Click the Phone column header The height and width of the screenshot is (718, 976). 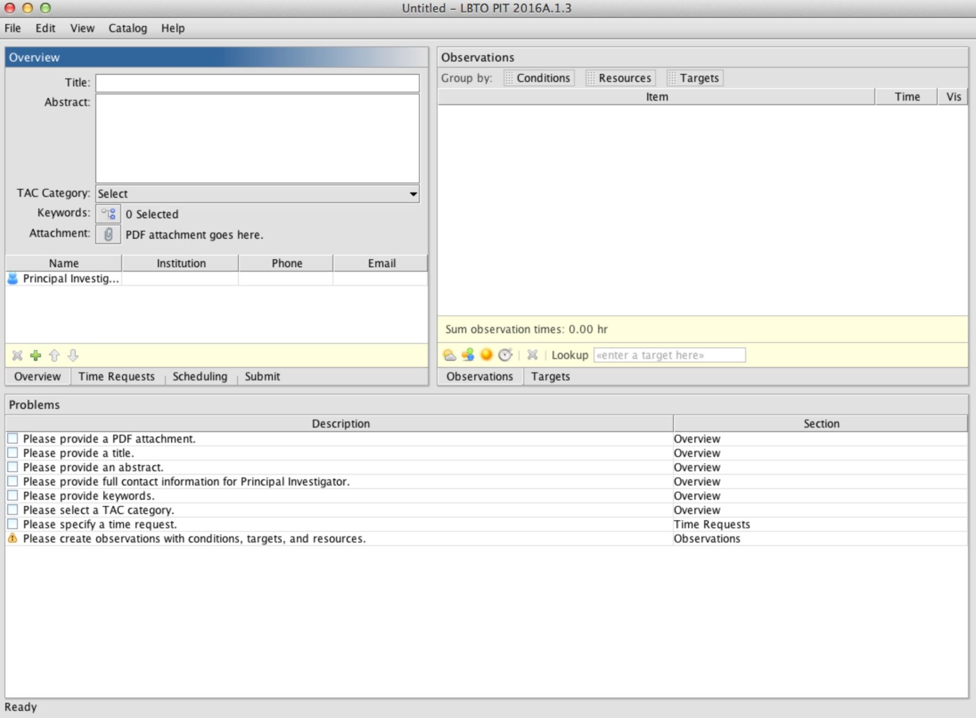tap(286, 263)
